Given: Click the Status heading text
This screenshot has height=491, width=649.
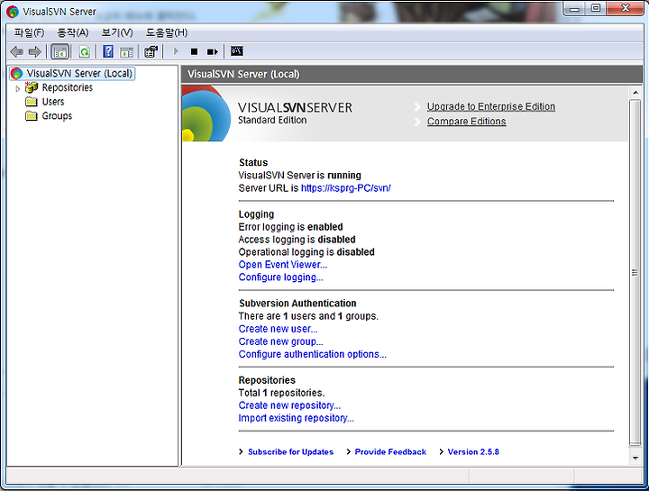Looking at the screenshot, I should point(253,162).
